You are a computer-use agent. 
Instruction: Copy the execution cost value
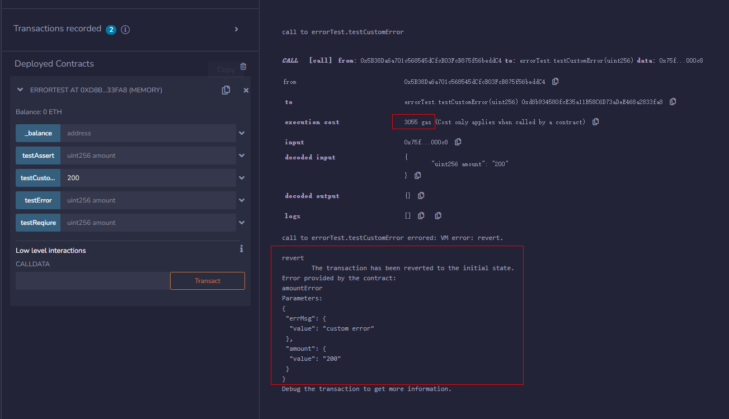click(595, 122)
